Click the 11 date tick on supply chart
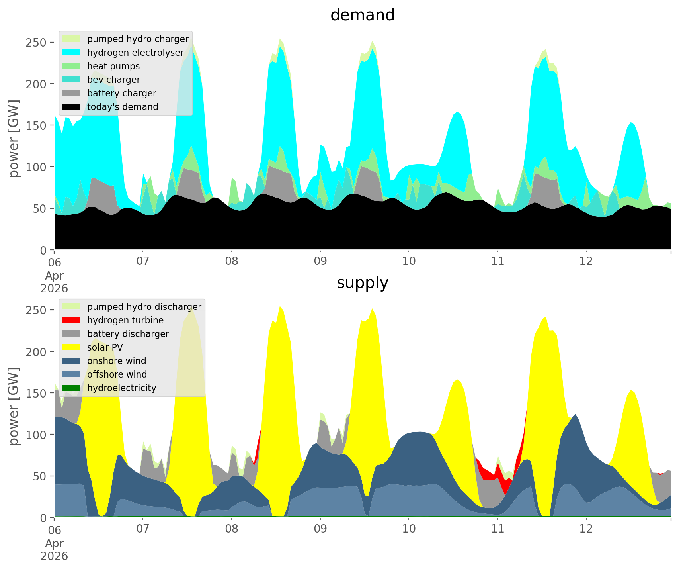Screen dimensions: 679x570 pyautogui.click(x=498, y=529)
